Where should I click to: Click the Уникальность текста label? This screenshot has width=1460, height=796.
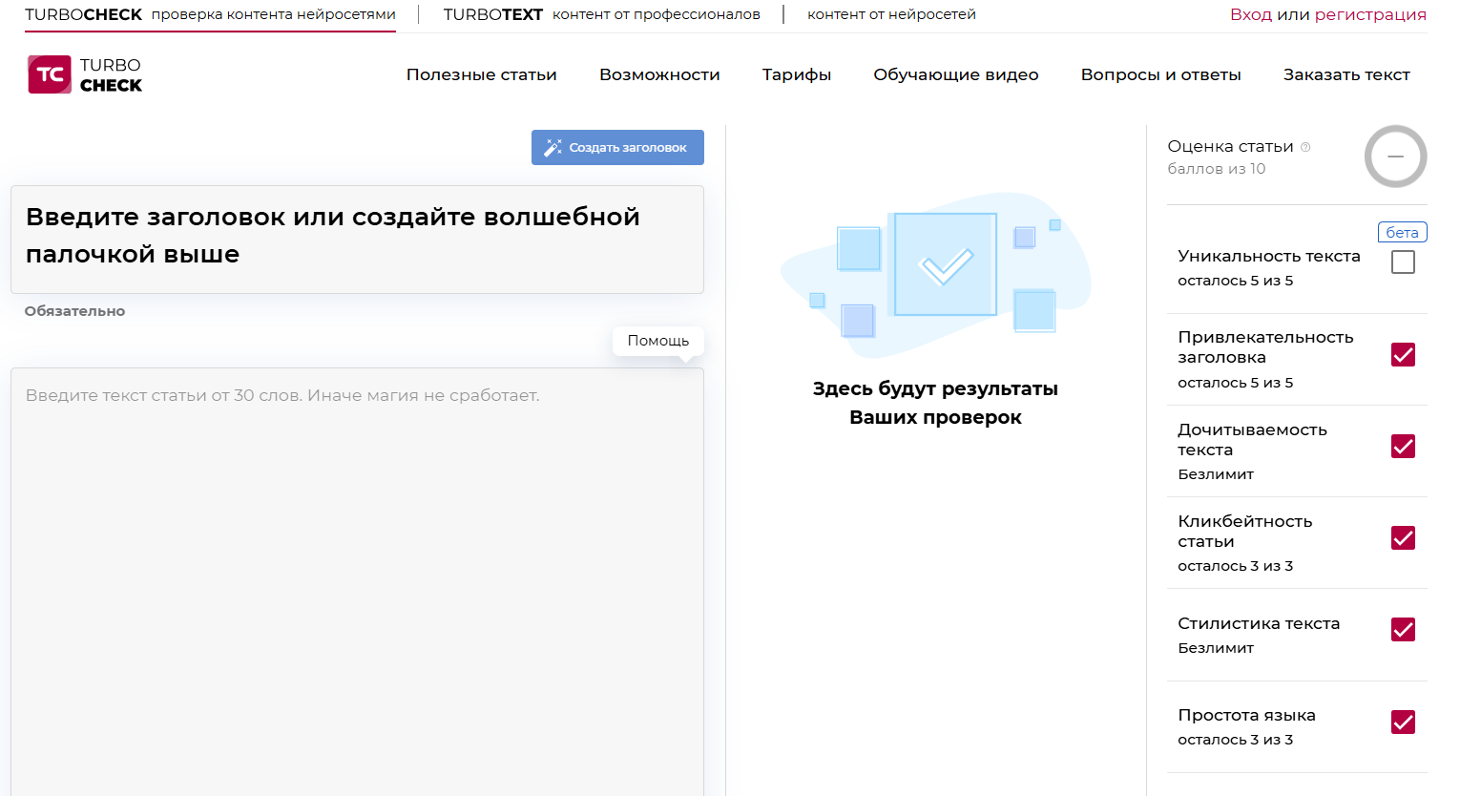(x=1268, y=256)
